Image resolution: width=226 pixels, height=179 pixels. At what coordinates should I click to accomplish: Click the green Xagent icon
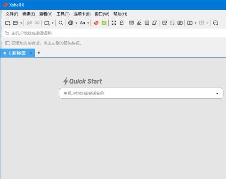click(x=104, y=23)
